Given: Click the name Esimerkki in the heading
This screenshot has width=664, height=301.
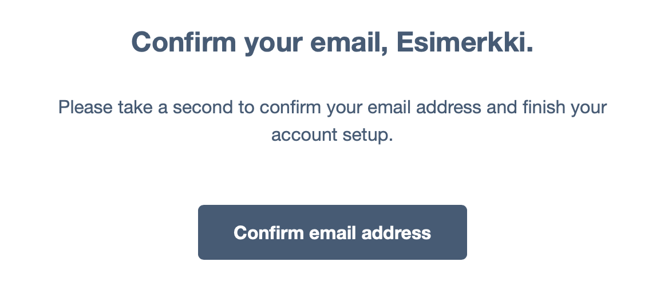Looking at the screenshot, I should tap(465, 42).
